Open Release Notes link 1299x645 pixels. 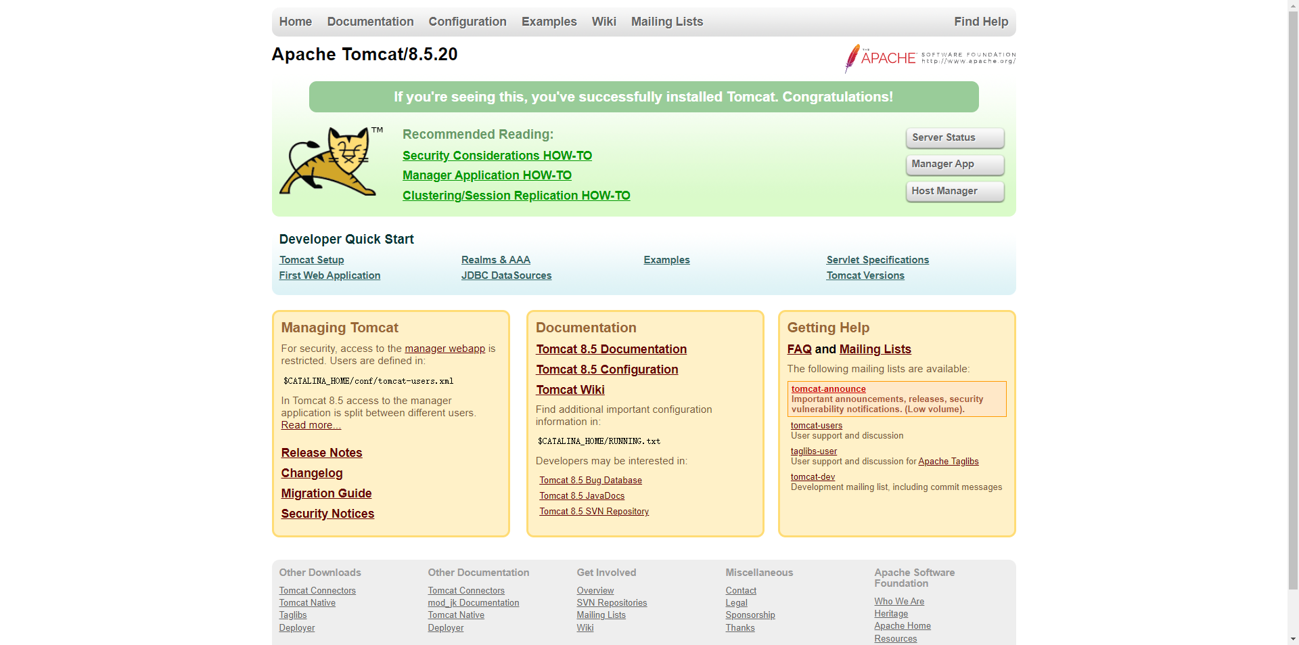coord(321,453)
